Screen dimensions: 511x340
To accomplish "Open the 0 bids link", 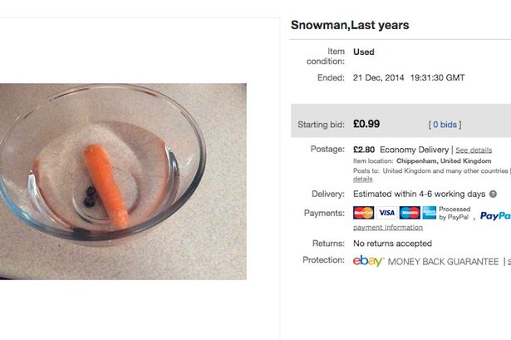I will click(x=445, y=125).
